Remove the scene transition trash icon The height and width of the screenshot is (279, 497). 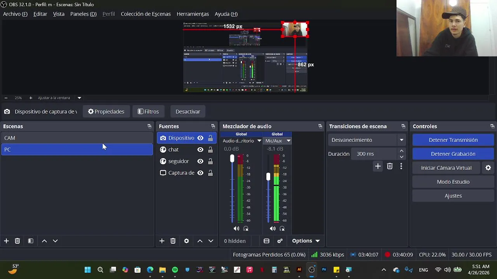coord(390,166)
